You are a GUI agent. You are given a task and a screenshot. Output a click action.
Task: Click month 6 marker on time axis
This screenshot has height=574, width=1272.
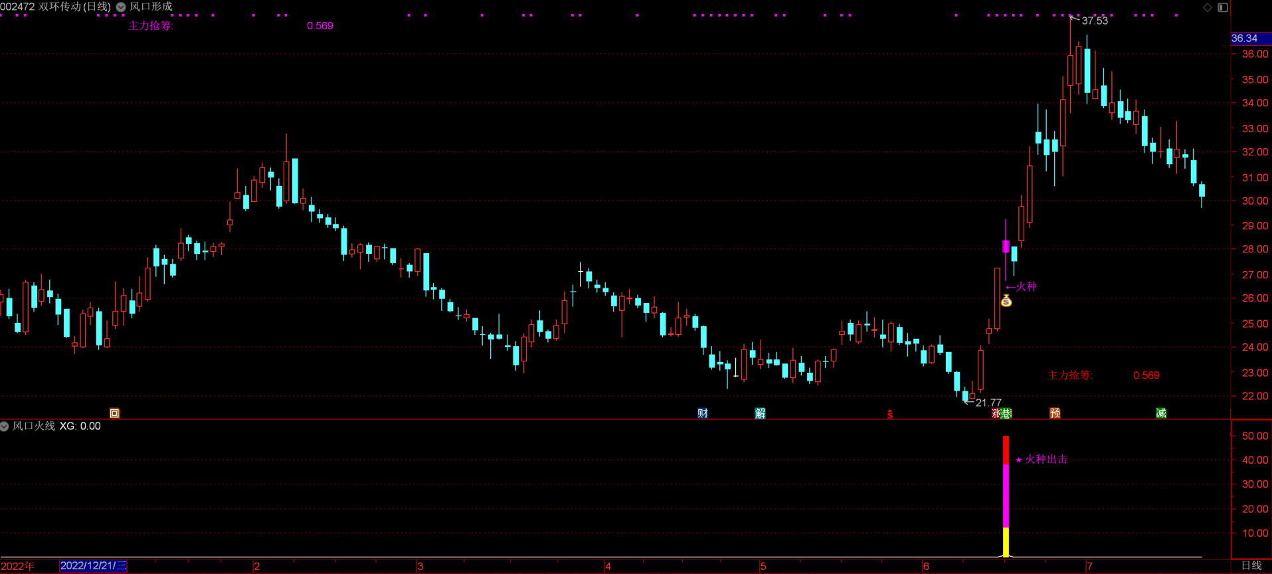pyautogui.click(x=926, y=567)
